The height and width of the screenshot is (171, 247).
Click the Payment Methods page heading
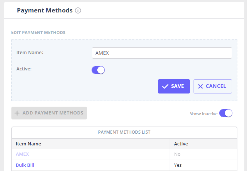pos(45,11)
